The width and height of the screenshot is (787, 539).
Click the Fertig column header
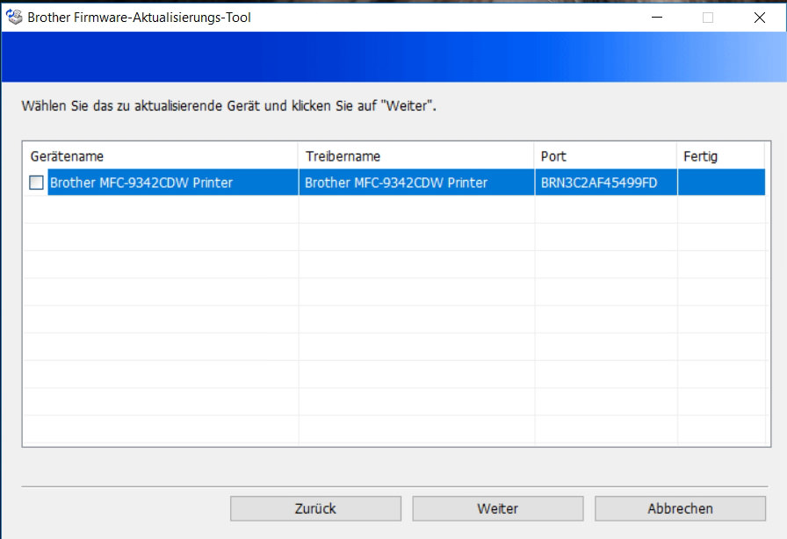[721, 156]
